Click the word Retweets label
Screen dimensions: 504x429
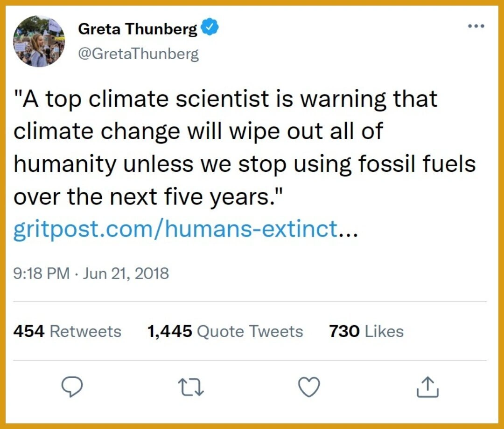pyautogui.click(x=85, y=331)
